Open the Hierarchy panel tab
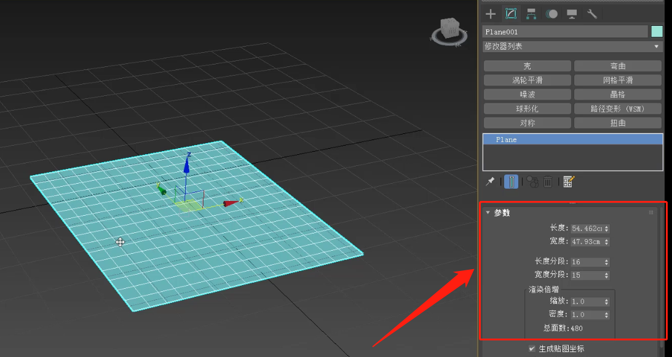 pyautogui.click(x=531, y=14)
